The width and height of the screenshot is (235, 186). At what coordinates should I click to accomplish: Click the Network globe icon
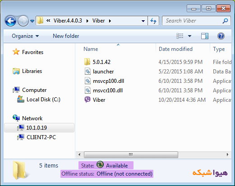click(16, 118)
